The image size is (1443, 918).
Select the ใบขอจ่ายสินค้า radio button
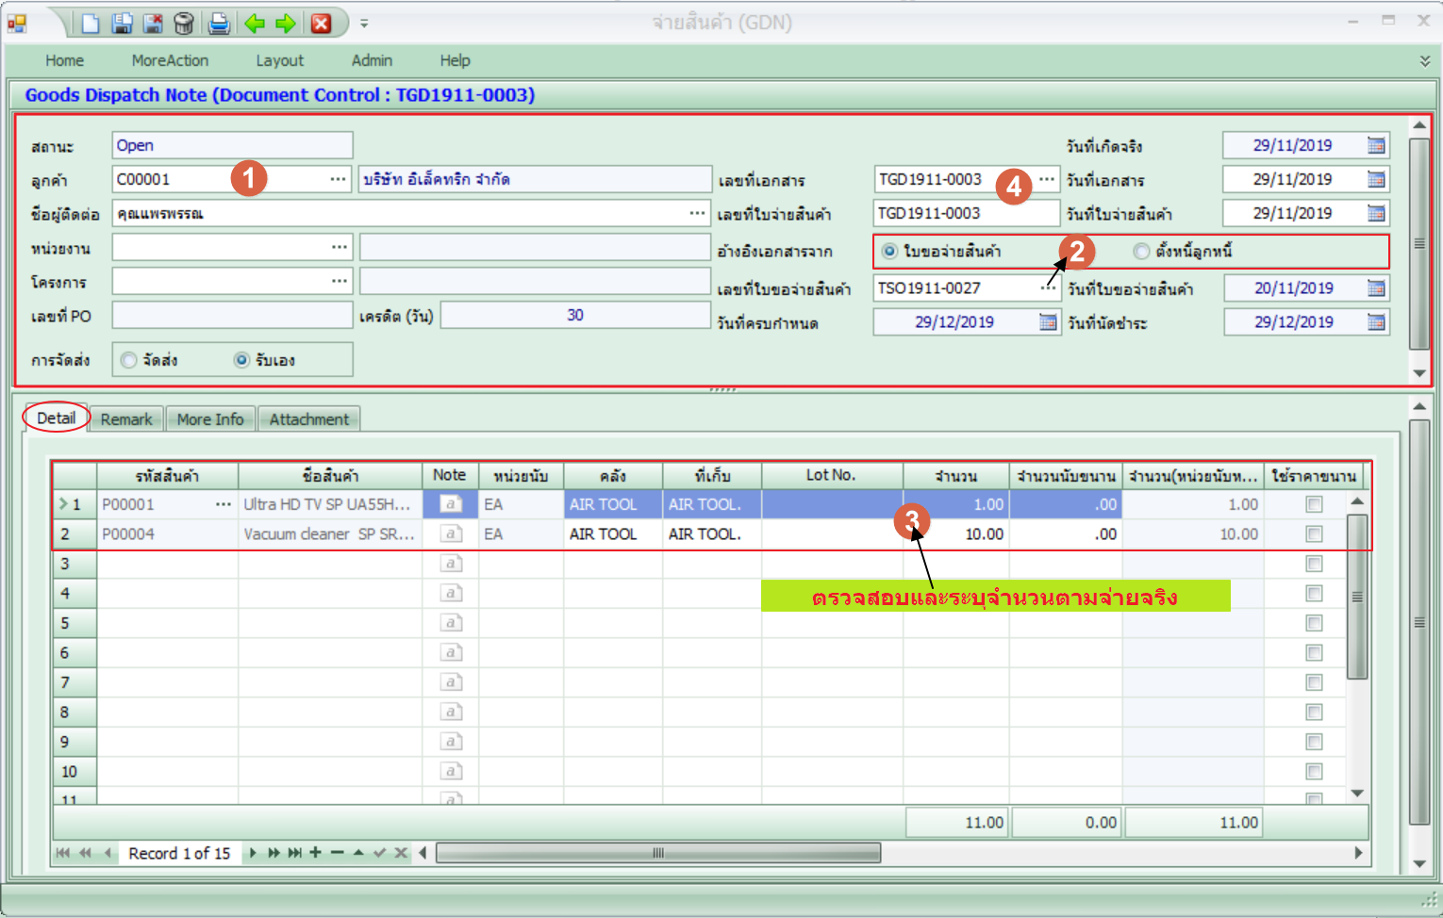(x=889, y=251)
